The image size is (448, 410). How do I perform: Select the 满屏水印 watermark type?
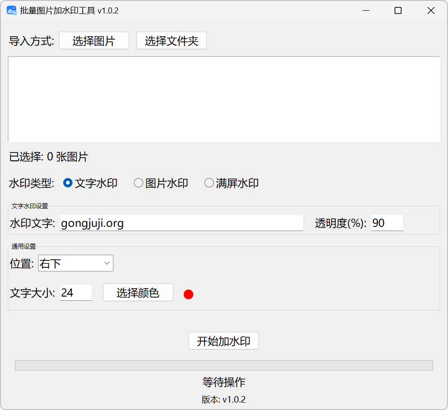click(x=209, y=183)
